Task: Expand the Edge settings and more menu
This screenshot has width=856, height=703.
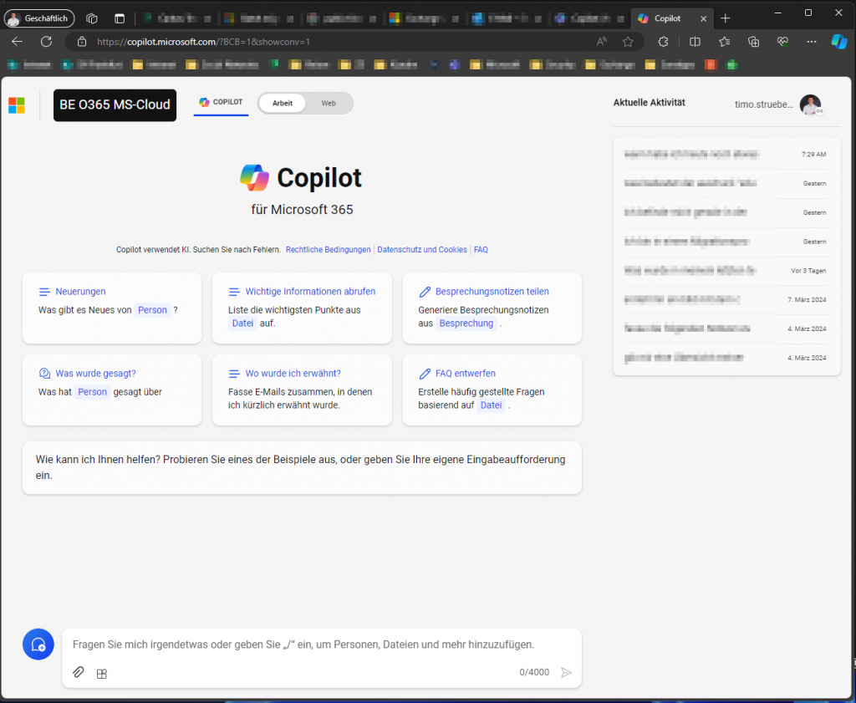Action: pyautogui.click(x=812, y=41)
